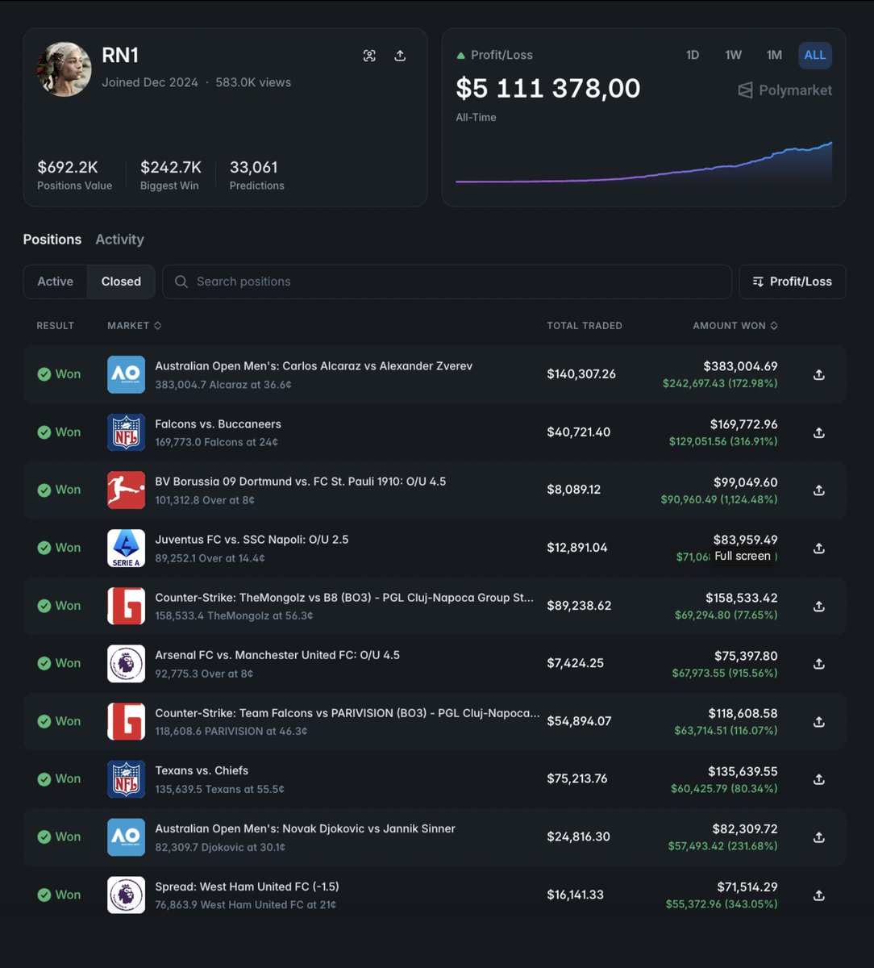The image size is (874, 968).
Task: Set profit chart range to 1D
Action: pos(693,55)
